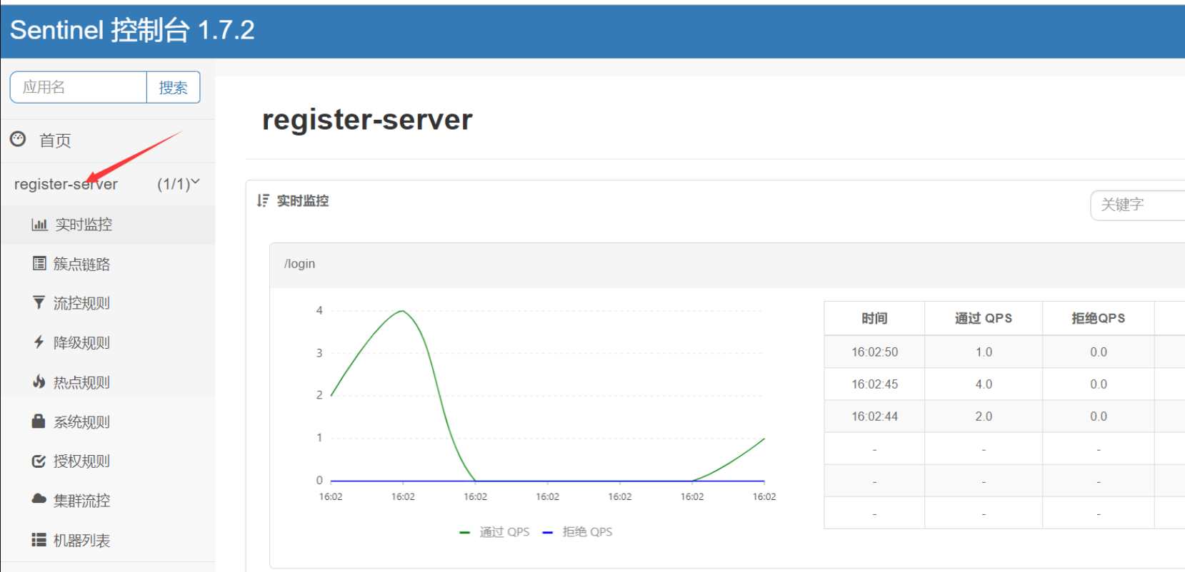
Task: Click the list icon for 机器列表
Action: point(39,540)
